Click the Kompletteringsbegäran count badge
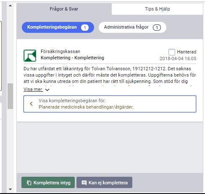Image resolution: width=205 pixels, height=194 pixels. 85,27
